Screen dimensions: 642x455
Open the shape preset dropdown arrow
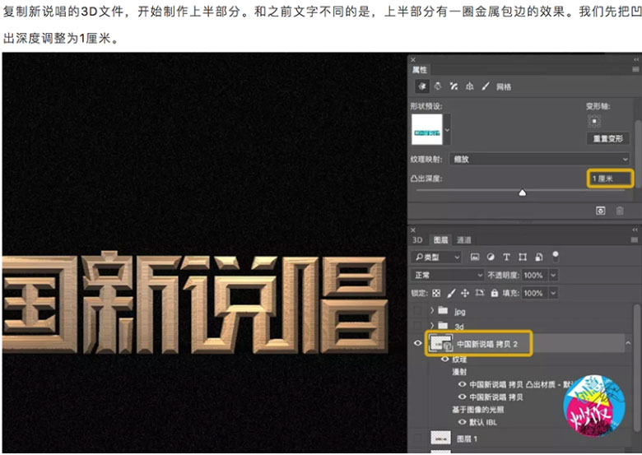(447, 130)
